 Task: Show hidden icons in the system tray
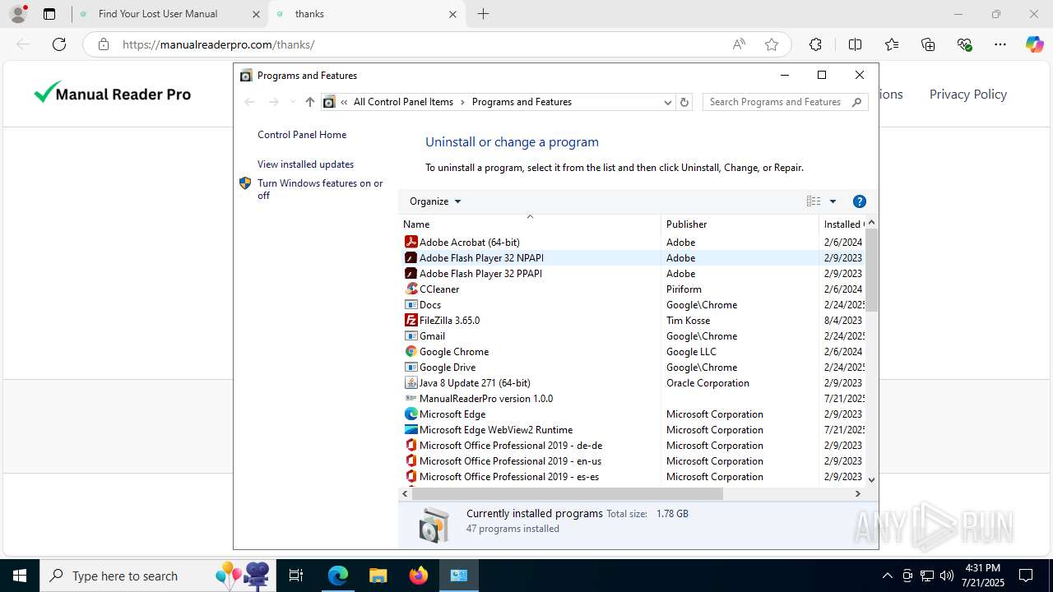(x=887, y=576)
